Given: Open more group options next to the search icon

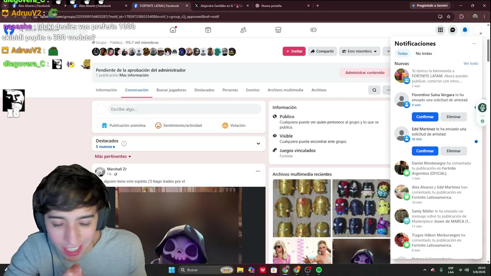Looking at the screenshot, I should tap(388, 90).
